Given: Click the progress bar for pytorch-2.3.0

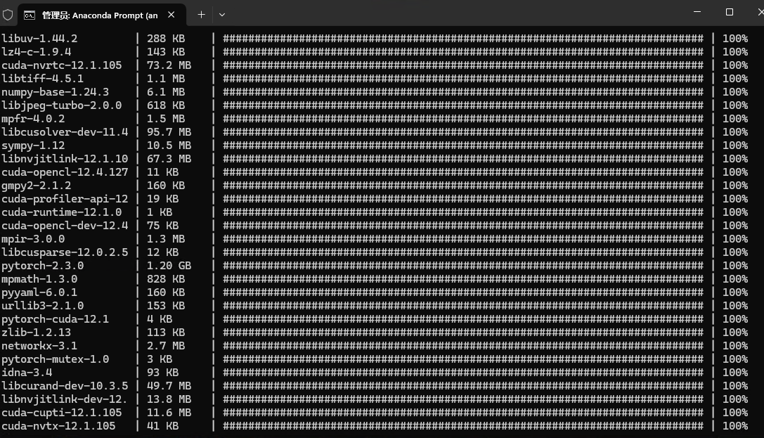Looking at the screenshot, I should click(x=463, y=266).
